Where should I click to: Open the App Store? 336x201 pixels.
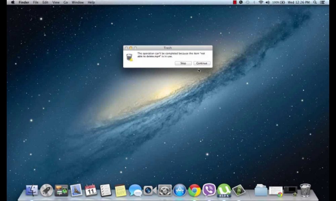[x=179, y=190]
